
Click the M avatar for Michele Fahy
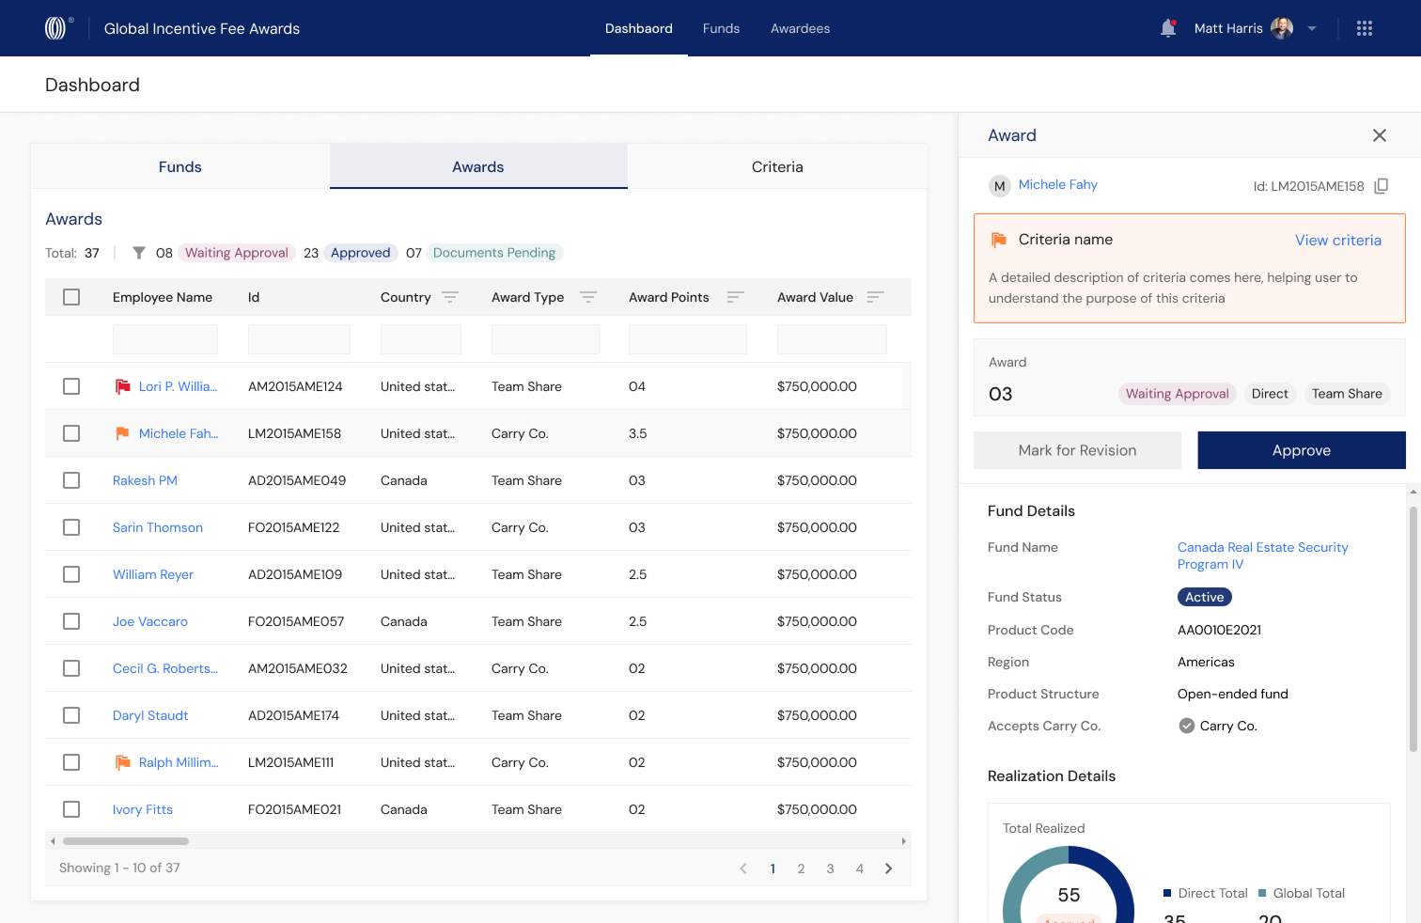[x=1000, y=186]
